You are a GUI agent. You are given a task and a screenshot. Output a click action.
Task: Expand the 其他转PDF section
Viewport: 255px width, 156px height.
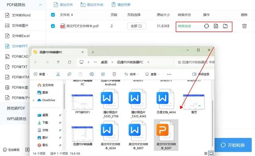(16, 108)
